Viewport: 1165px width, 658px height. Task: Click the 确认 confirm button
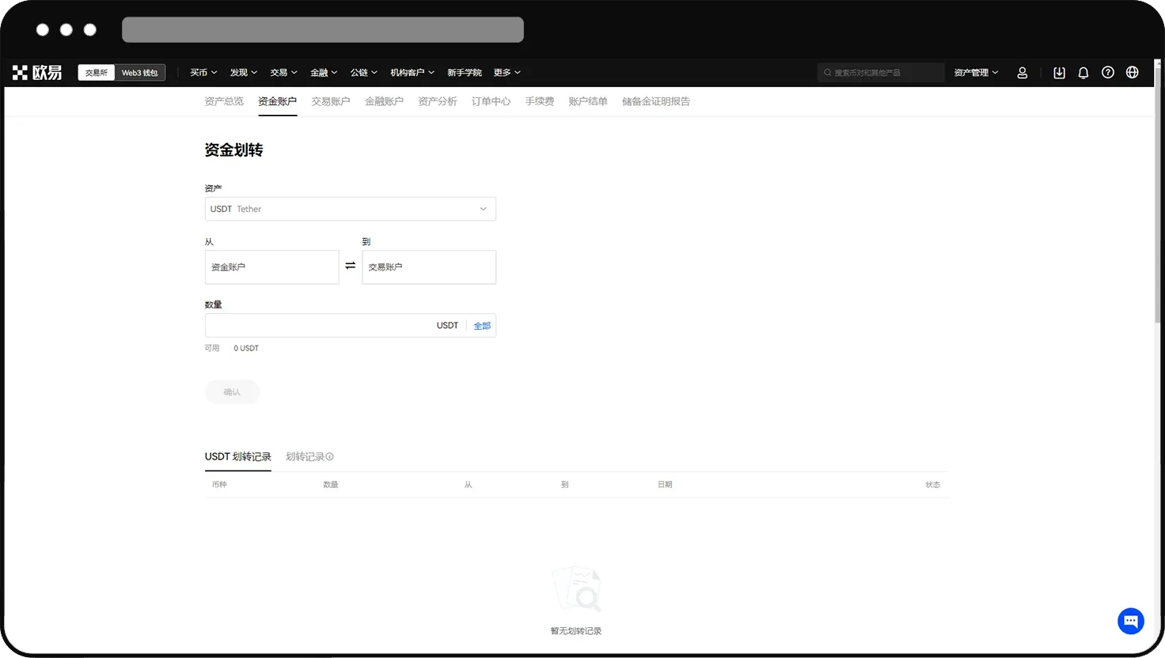pyautogui.click(x=232, y=391)
